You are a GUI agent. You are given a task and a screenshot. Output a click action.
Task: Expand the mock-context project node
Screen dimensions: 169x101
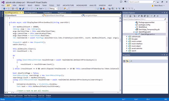coord(126,41)
